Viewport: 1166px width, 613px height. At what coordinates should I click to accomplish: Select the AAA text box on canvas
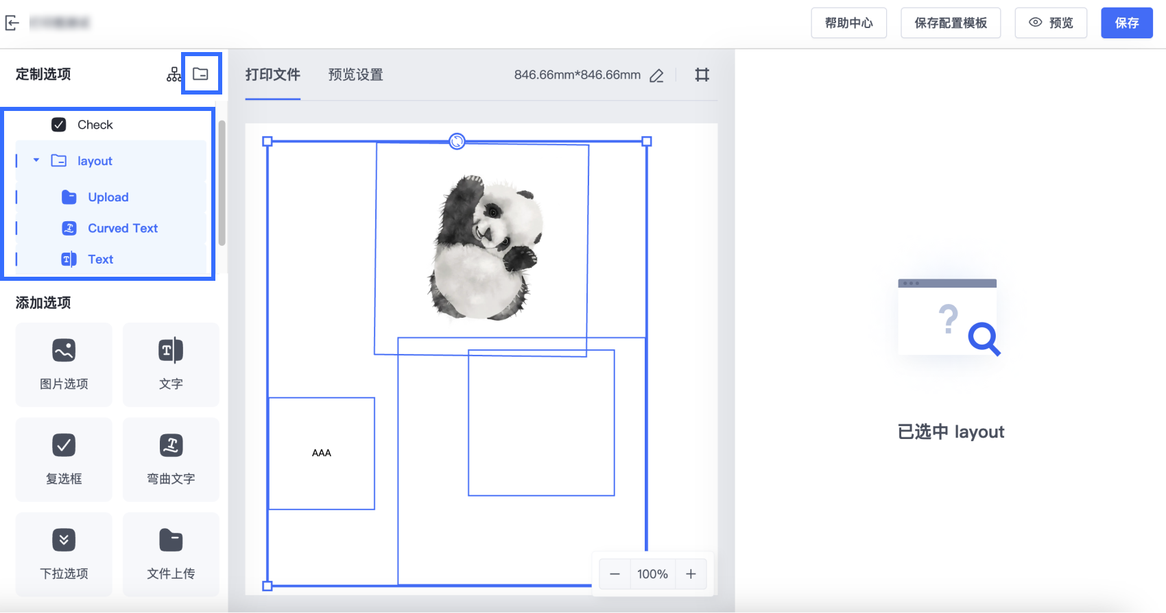point(322,453)
